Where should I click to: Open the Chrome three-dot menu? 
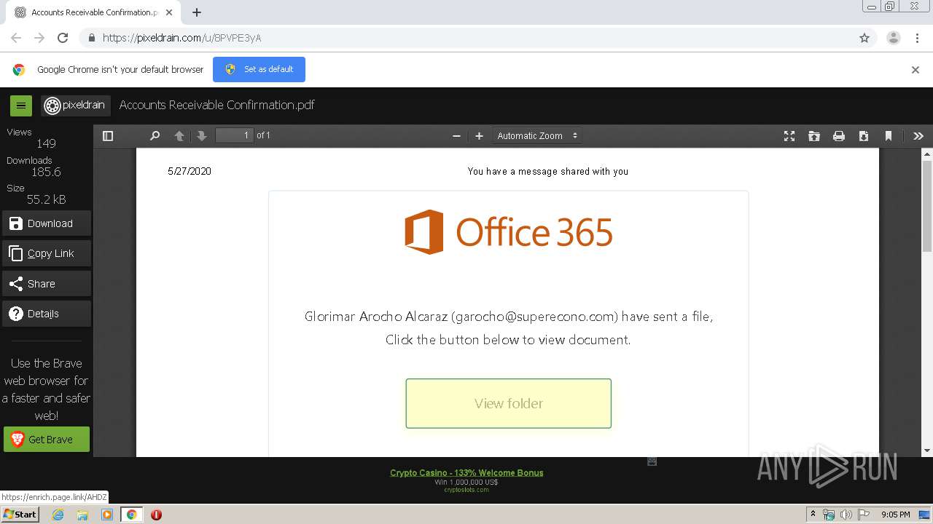pos(918,38)
